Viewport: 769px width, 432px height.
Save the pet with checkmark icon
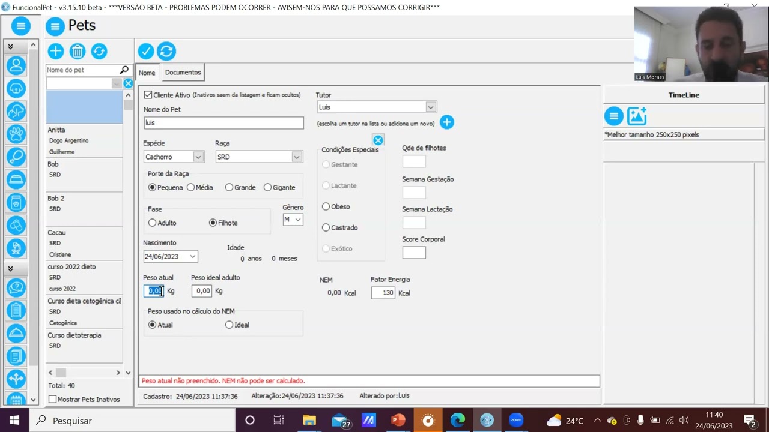pos(146,51)
